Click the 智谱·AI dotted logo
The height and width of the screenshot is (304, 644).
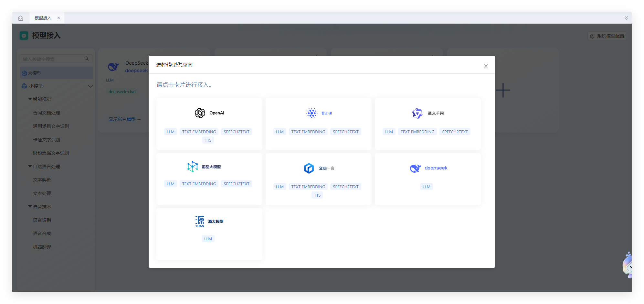312,113
